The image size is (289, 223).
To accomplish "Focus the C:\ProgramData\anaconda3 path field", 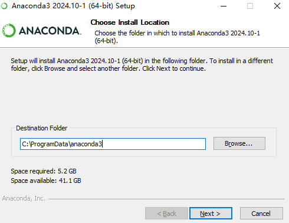I will tap(113, 144).
